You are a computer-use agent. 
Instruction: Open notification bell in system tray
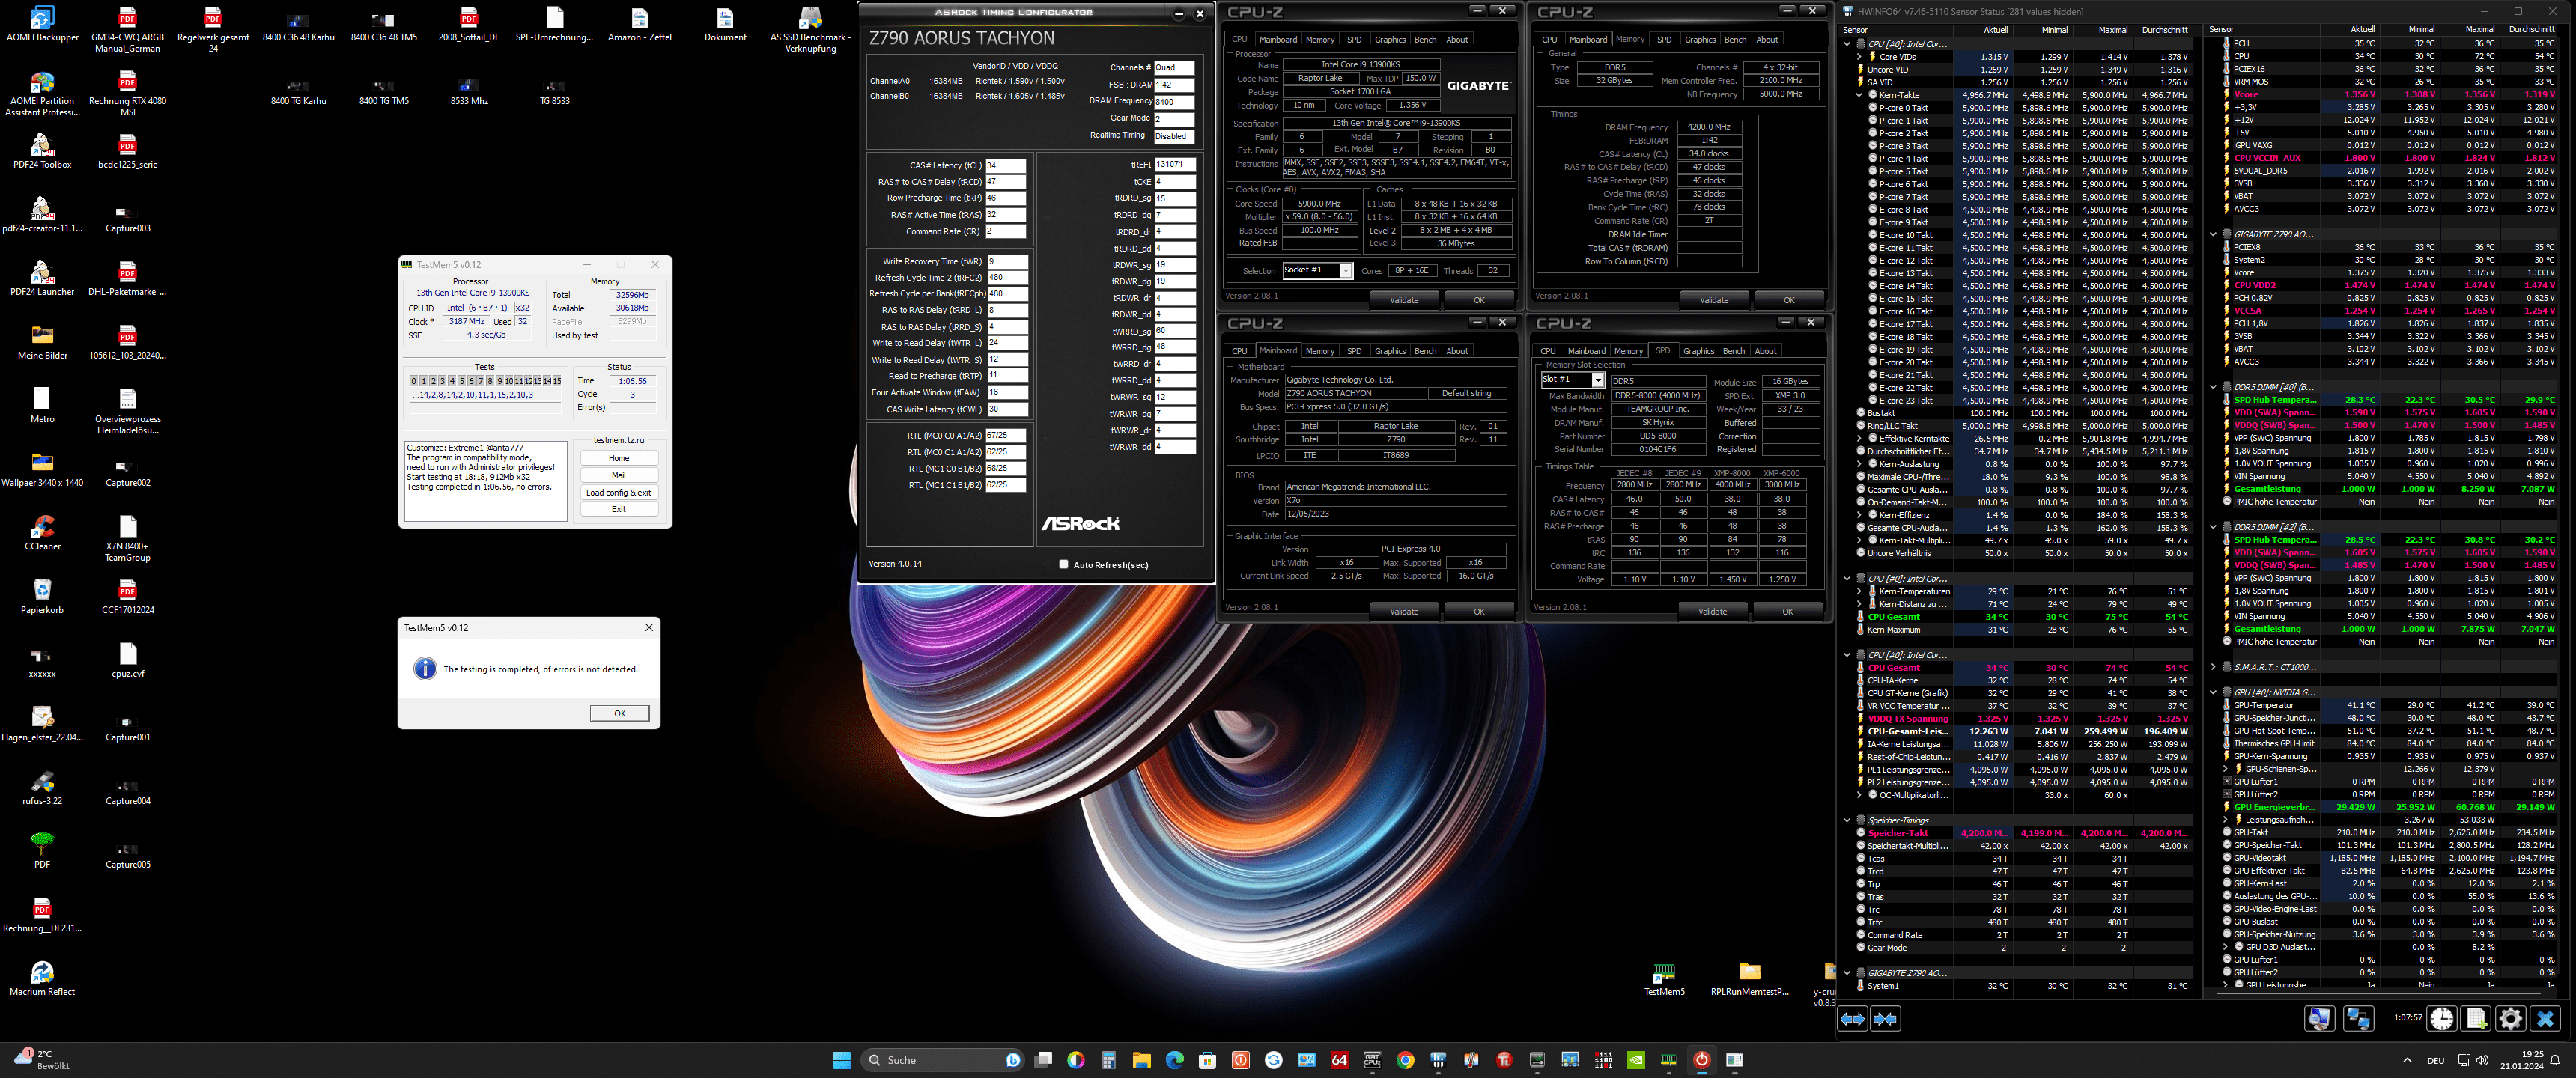pyautogui.click(x=2556, y=1060)
